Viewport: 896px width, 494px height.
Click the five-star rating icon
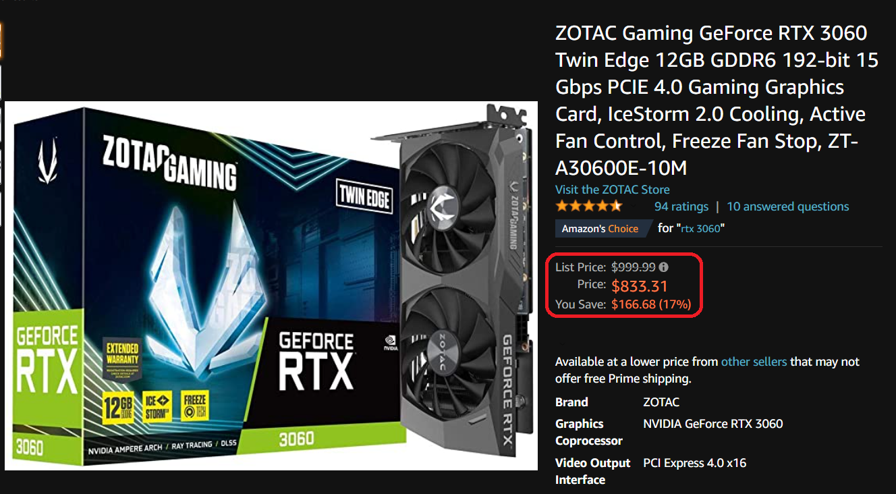(x=588, y=207)
